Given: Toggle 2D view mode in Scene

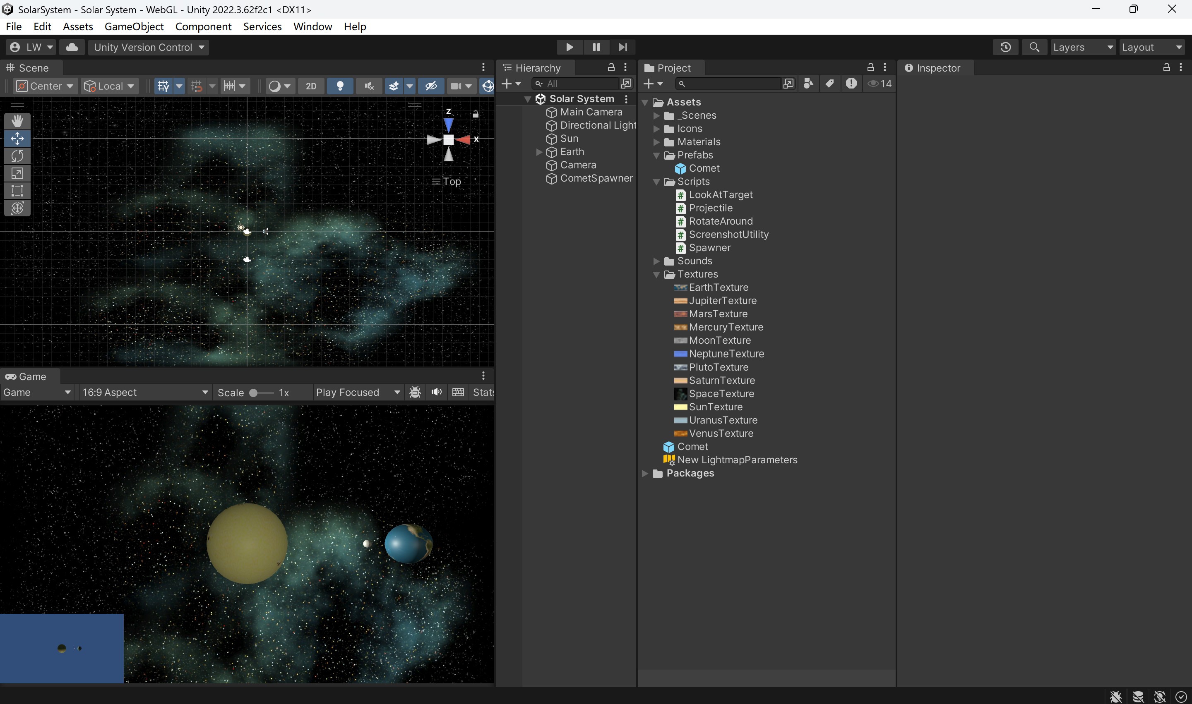Looking at the screenshot, I should (x=311, y=86).
